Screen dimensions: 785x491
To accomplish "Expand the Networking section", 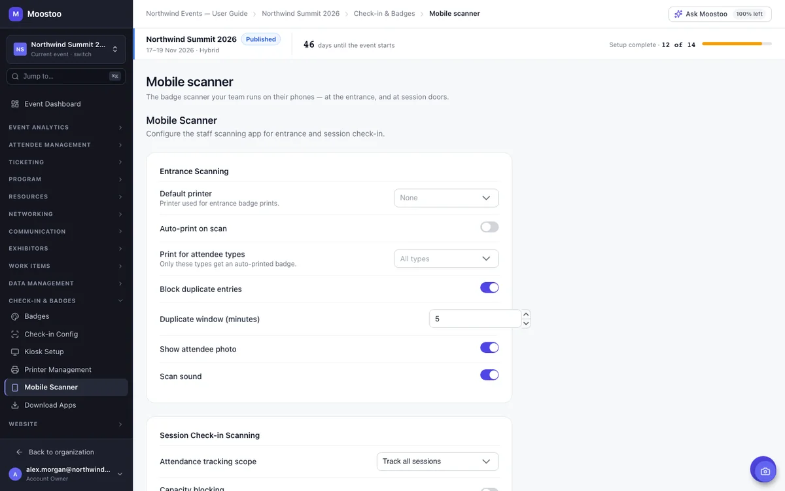I will coord(66,214).
